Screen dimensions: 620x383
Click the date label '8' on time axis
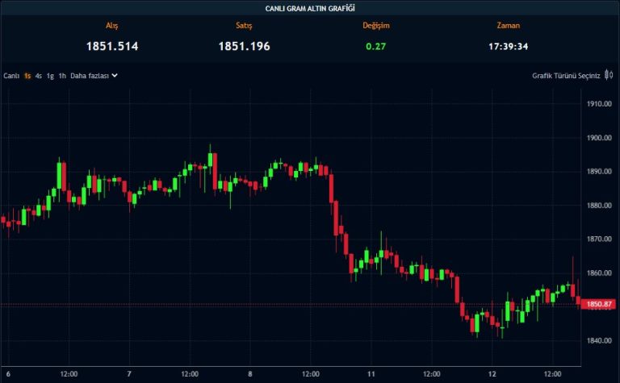[x=250, y=374]
